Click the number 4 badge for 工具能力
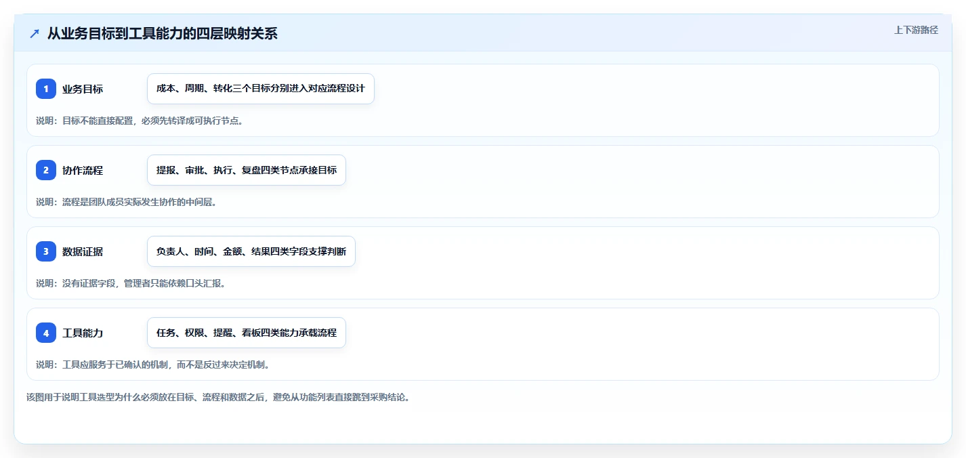Image resolution: width=966 pixels, height=458 pixels. click(46, 333)
